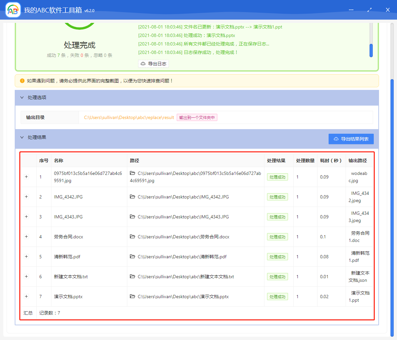The image size is (397, 340).
Task: Click folder icon for IMG_4342.JPG path
Action: pos(133,197)
